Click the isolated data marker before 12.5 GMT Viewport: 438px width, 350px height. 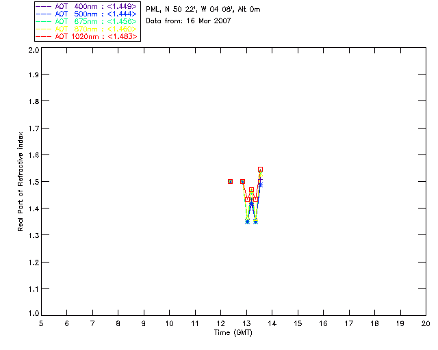click(x=230, y=181)
